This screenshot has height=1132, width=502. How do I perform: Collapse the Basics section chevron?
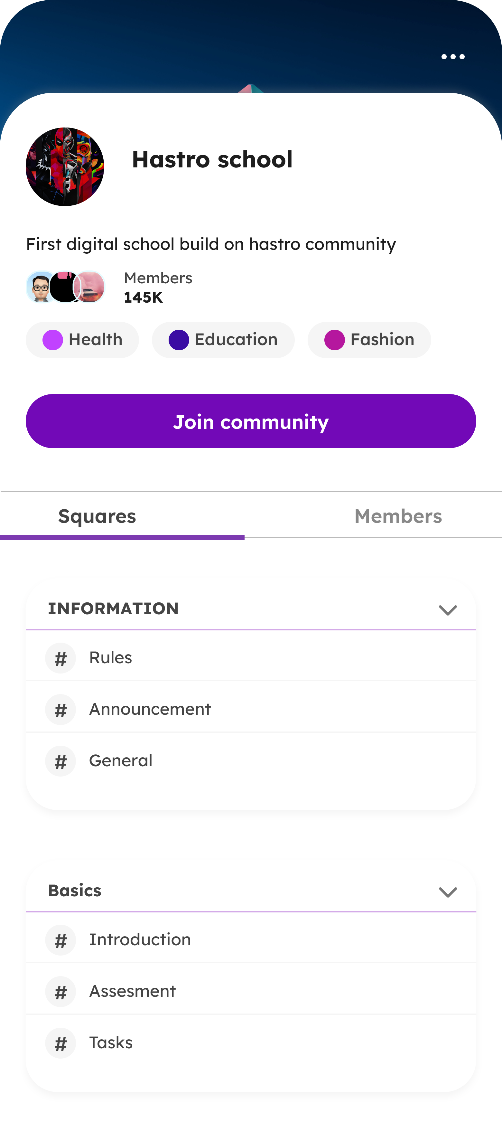click(448, 891)
